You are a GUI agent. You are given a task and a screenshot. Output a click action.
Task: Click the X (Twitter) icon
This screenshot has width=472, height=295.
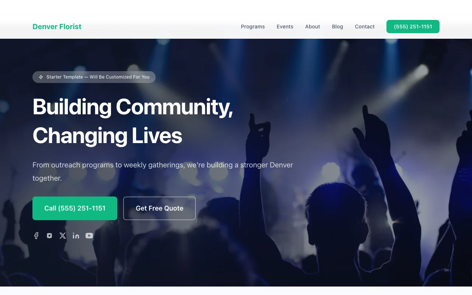63,236
